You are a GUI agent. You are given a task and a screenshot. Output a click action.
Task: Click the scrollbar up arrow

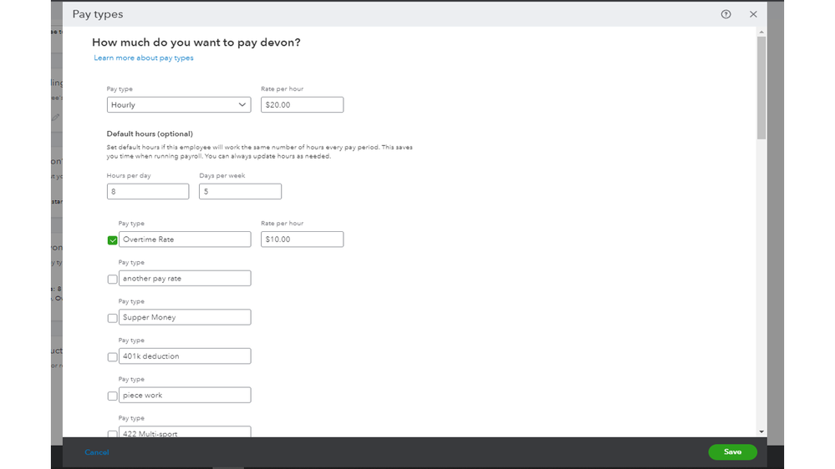pos(761,32)
